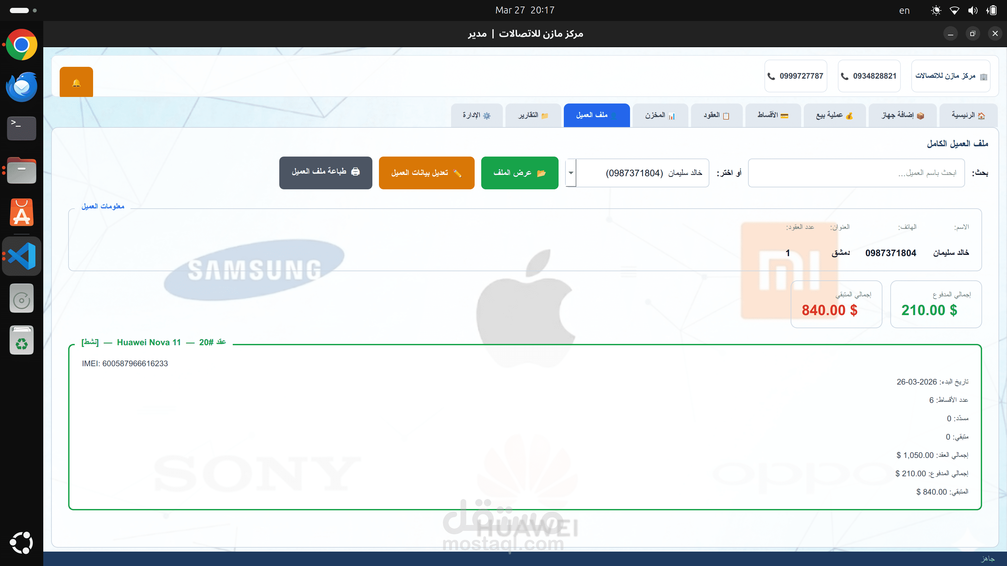
Task: Select the المخزن tab
Action: 660,115
